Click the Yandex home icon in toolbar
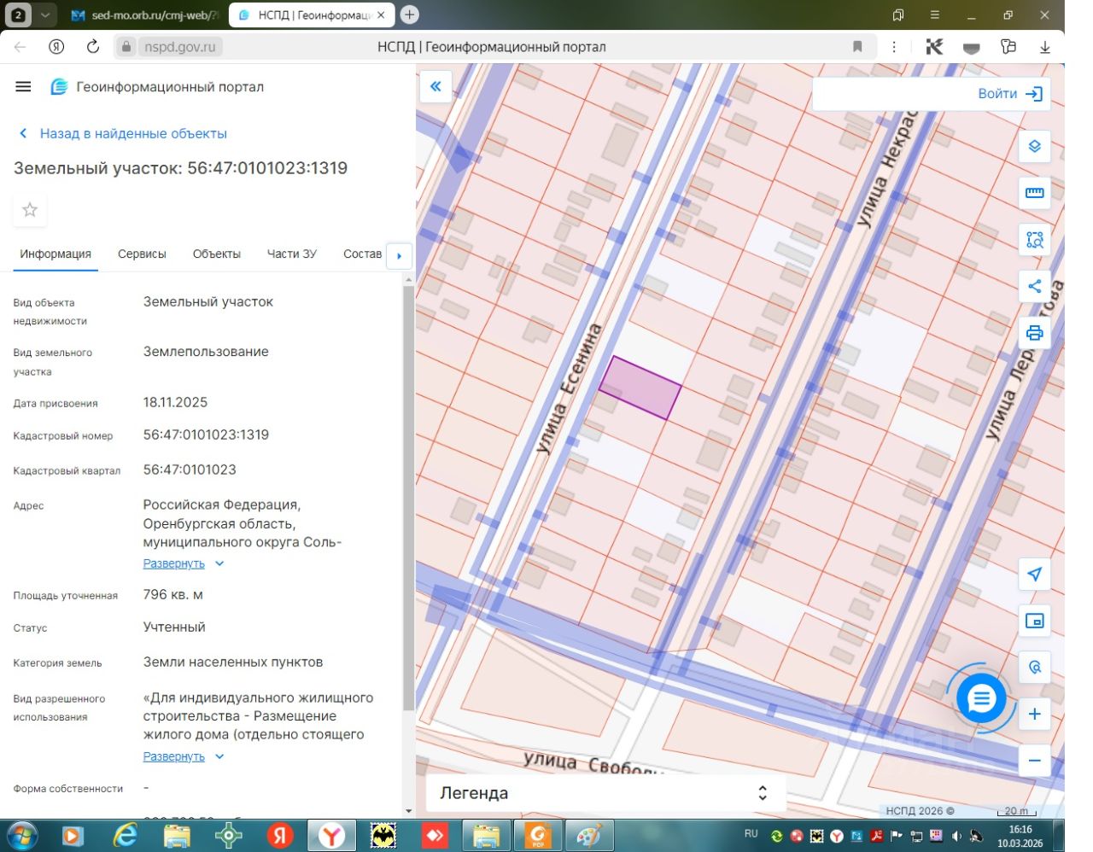The width and height of the screenshot is (1093, 852). pyautogui.click(x=56, y=47)
